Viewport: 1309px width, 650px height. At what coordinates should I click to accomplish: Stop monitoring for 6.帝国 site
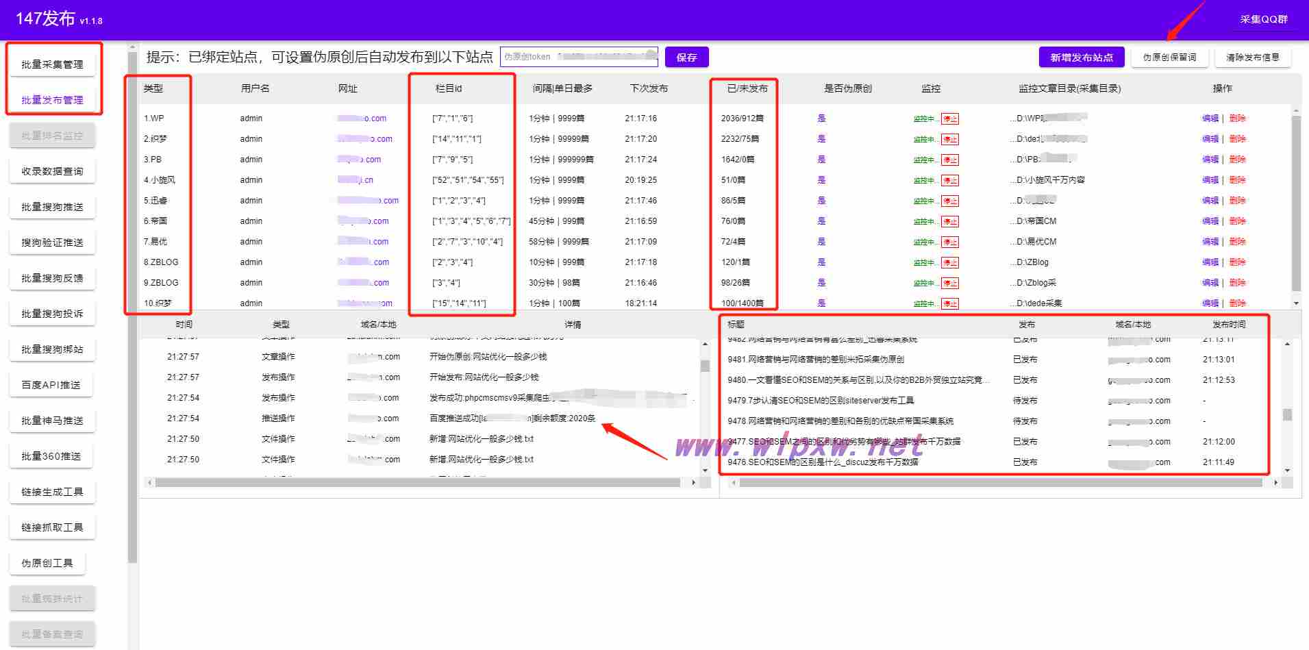949,221
